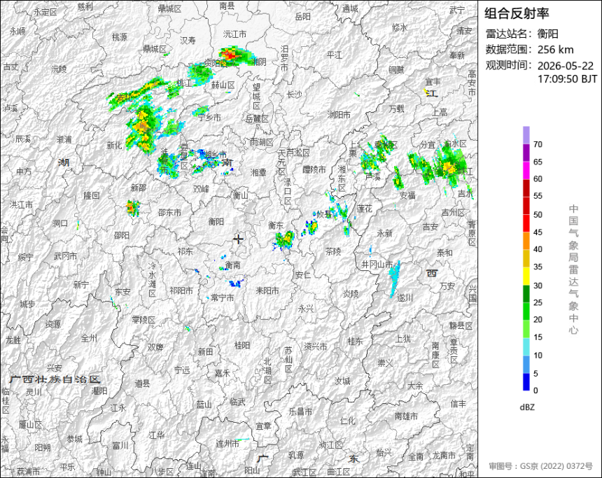Click the 常宁市 map label
Viewport: 602px width, 478px height.
(x=223, y=297)
